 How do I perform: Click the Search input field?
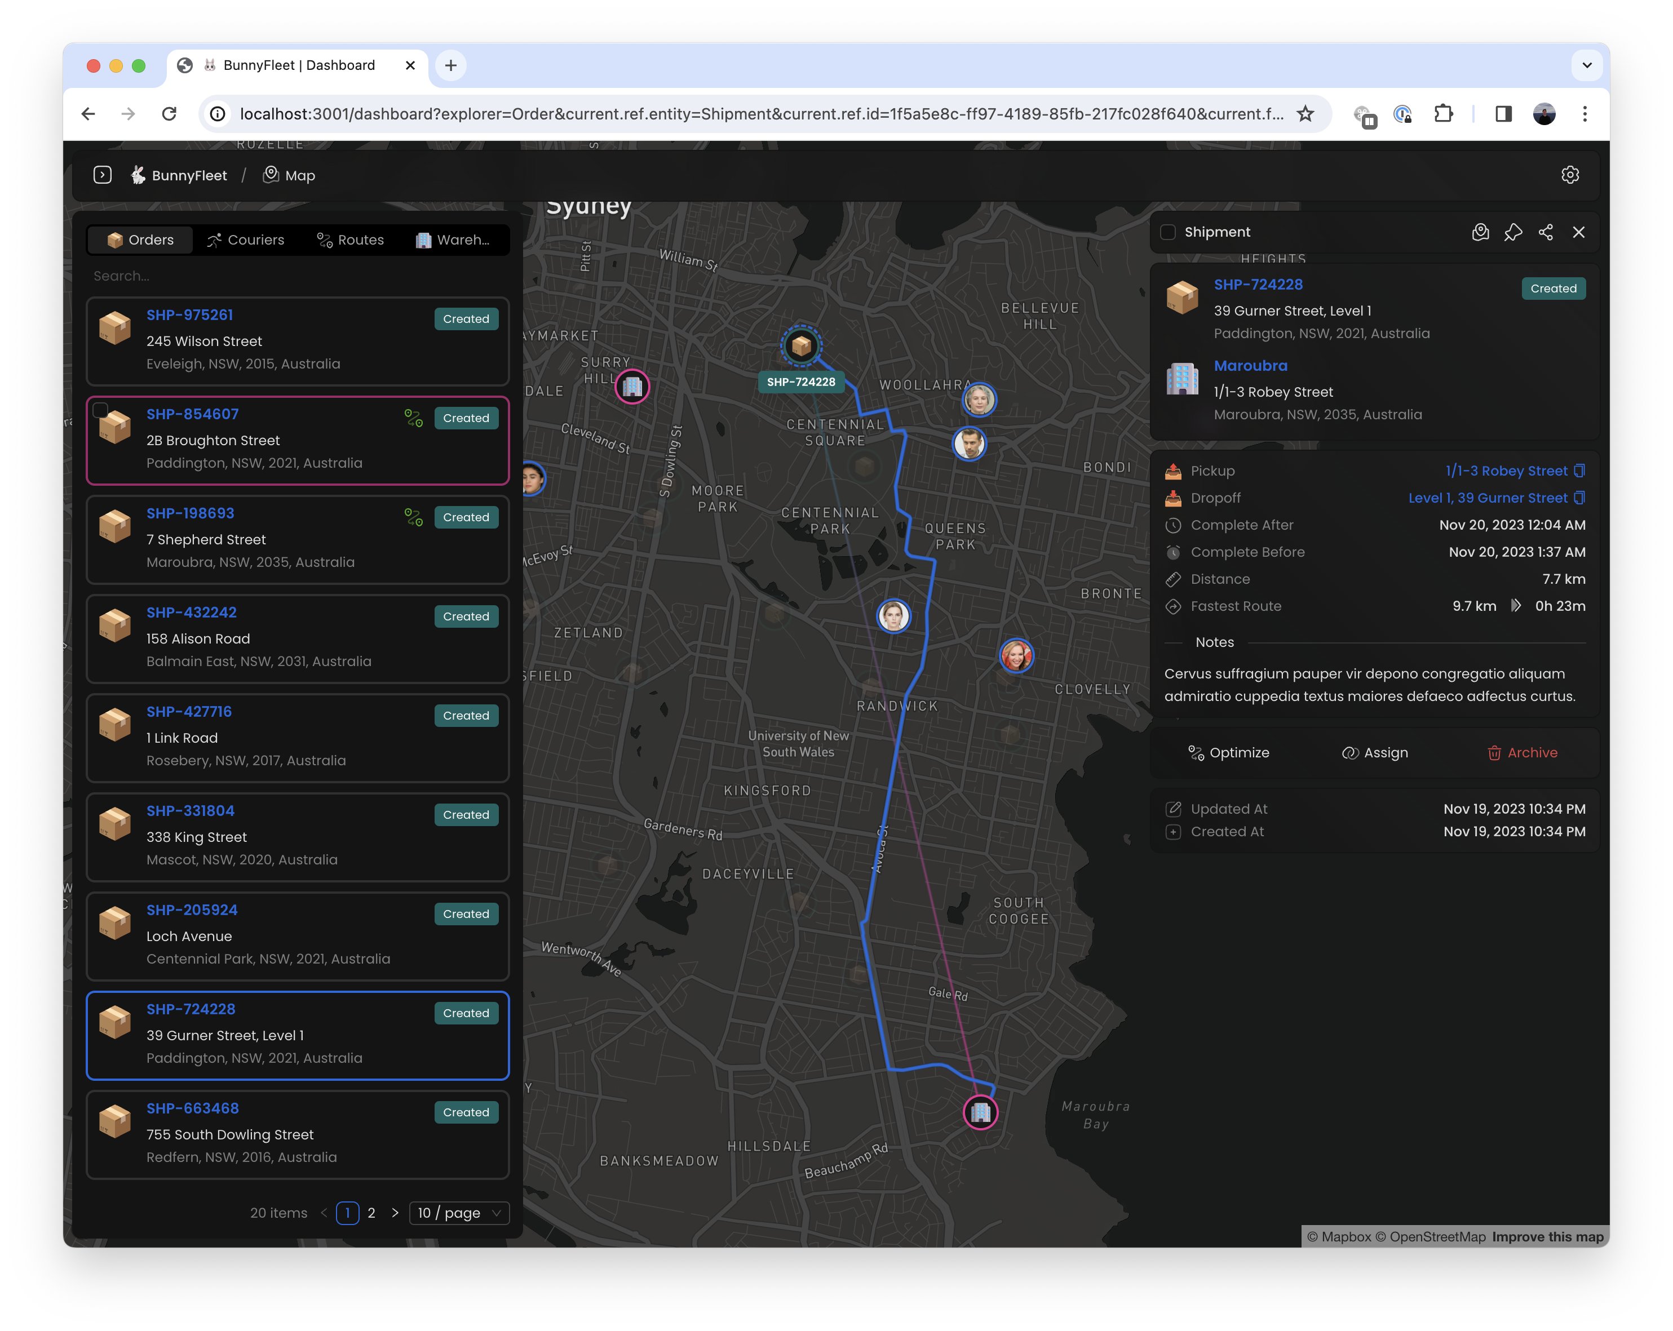click(297, 276)
